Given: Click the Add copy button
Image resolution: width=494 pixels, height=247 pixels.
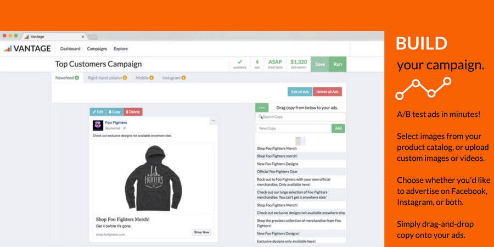Looking at the screenshot, I should click(338, 128).
